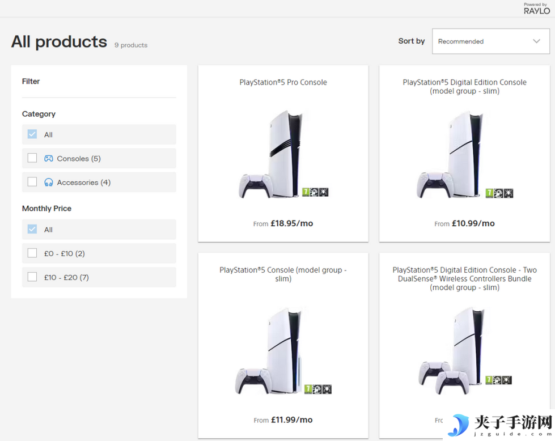Click the PS5 Digital Edition slim product image
This screenshot has height=441, width=555.
pyautogui.click(x=464, y=154)
